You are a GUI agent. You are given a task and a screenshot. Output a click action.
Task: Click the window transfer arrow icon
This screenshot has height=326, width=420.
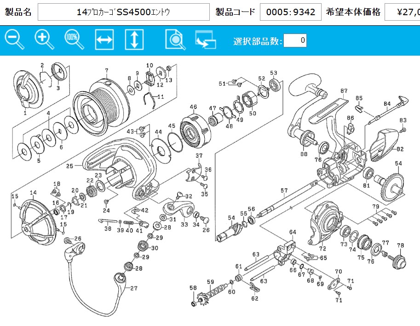point(206,40)
